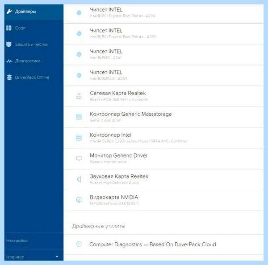
Task: Select the 'Монитор Generic Driver' title
Action: [x=119, y=155]
